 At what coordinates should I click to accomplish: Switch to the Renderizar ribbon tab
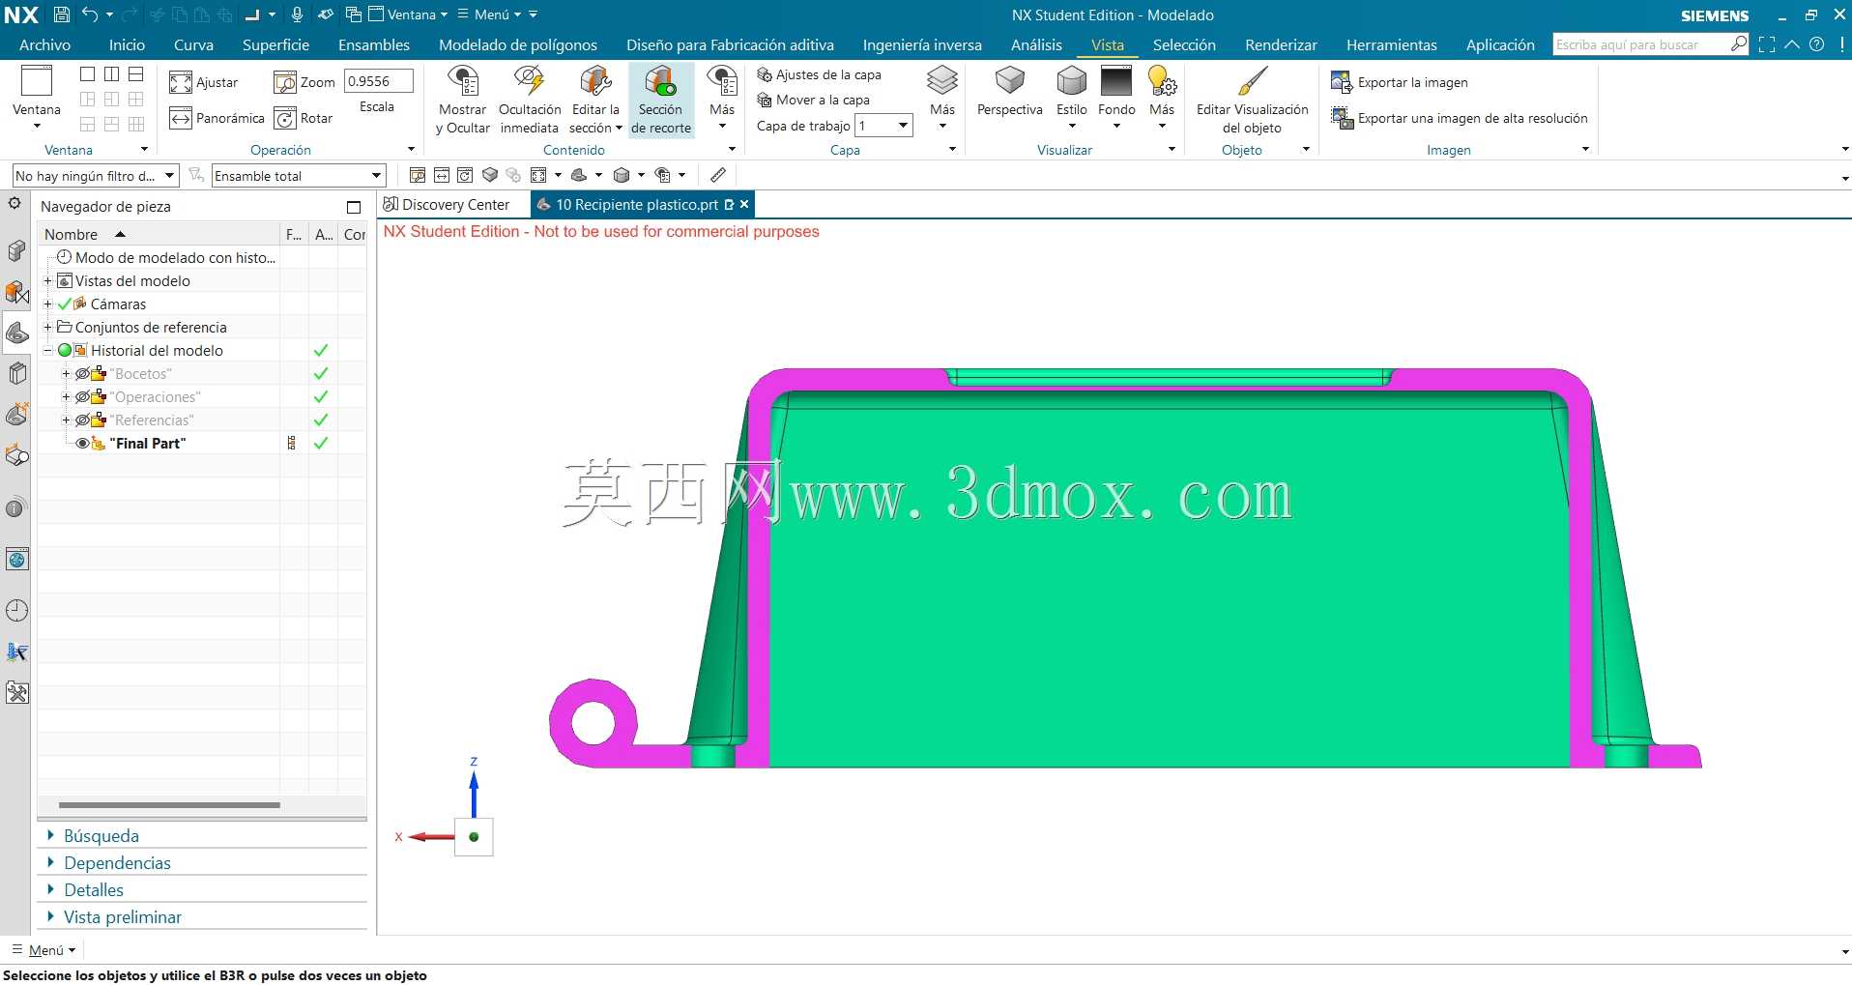(1281, 44)
